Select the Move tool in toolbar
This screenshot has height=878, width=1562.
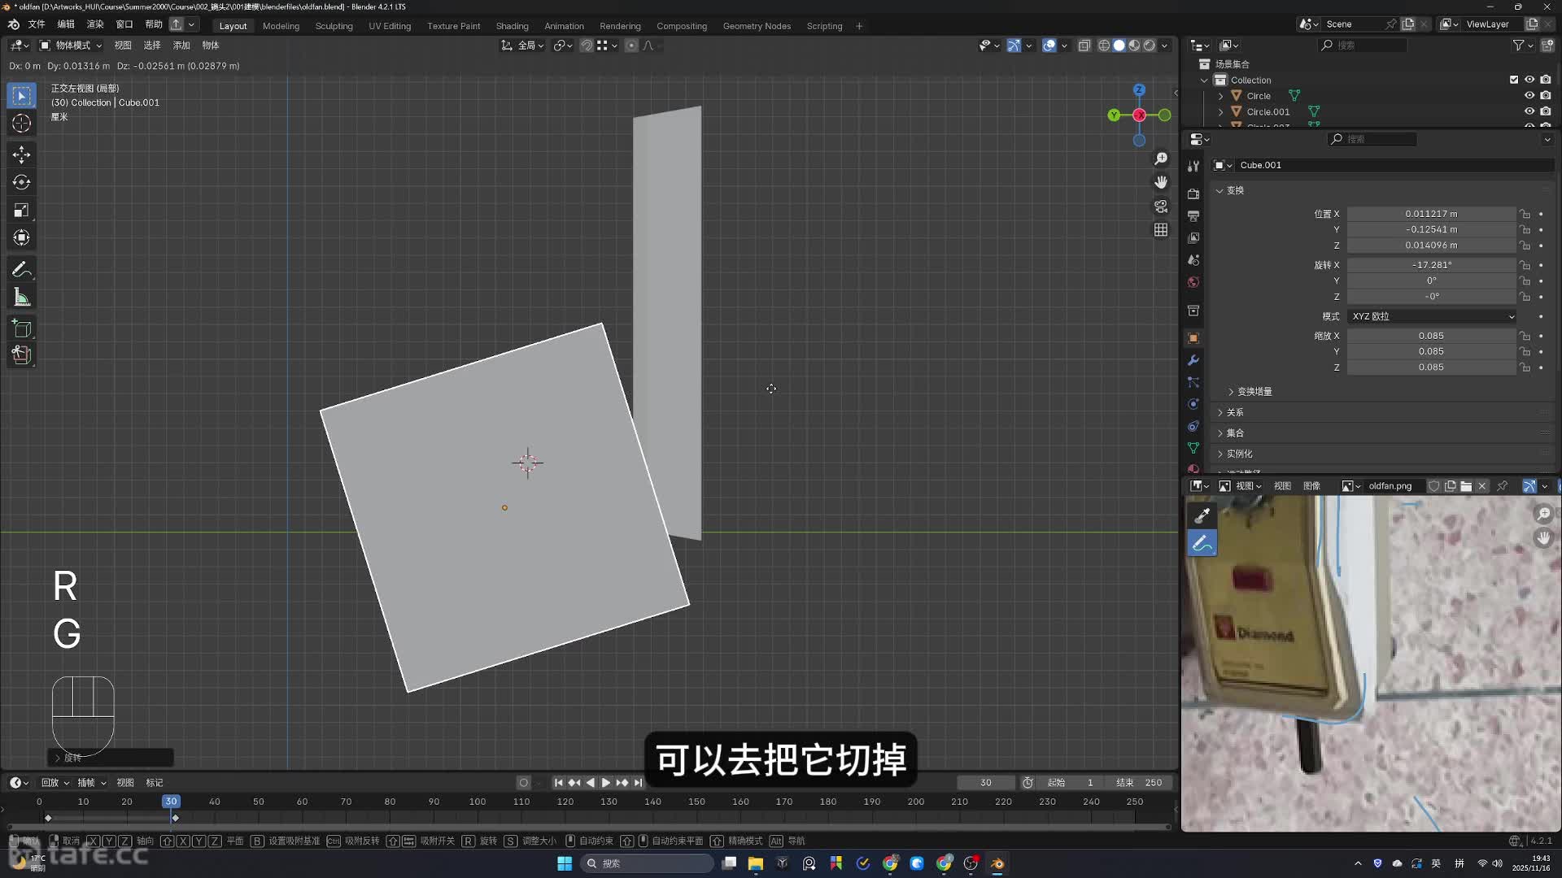(22, 154)
